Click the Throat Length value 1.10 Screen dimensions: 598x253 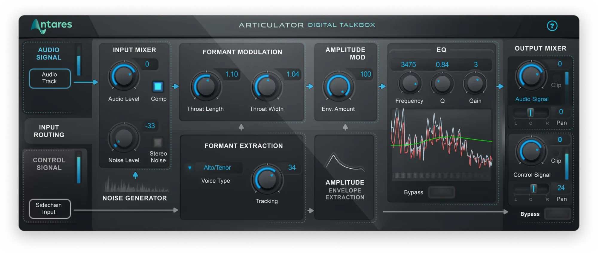click(x=231, y=74)
